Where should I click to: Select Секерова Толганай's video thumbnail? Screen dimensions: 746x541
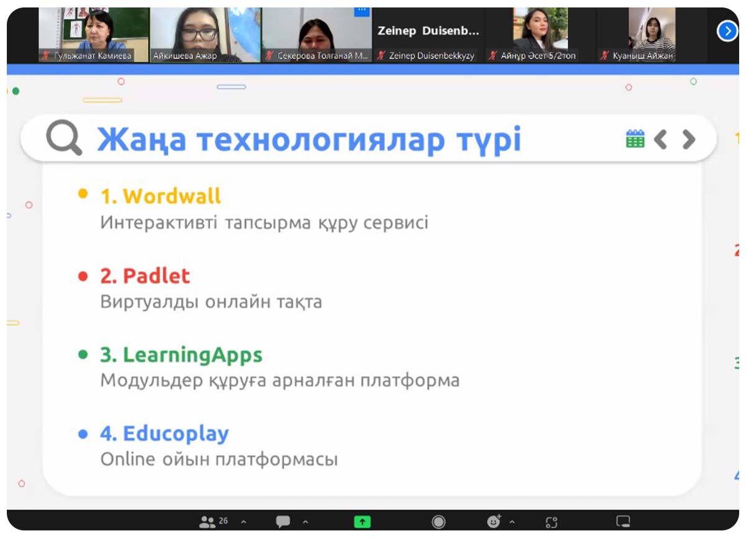pyautogui.click(x=317, y=35)
